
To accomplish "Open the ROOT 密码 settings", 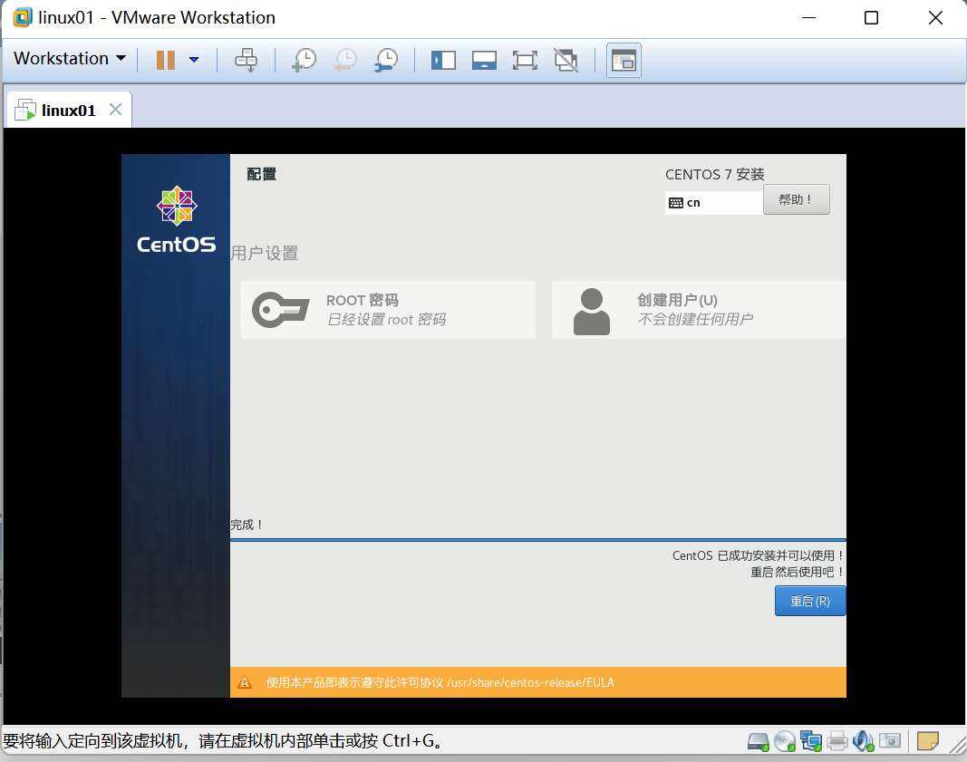I will pyautogui.click(x=388, y=310).
